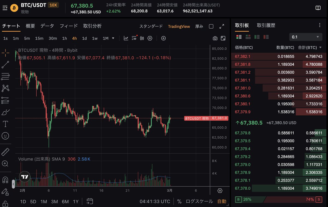Open the emoji smiley icon tool
The height and width of the screenshot is (207, 328).
click(x=5, y=136)
